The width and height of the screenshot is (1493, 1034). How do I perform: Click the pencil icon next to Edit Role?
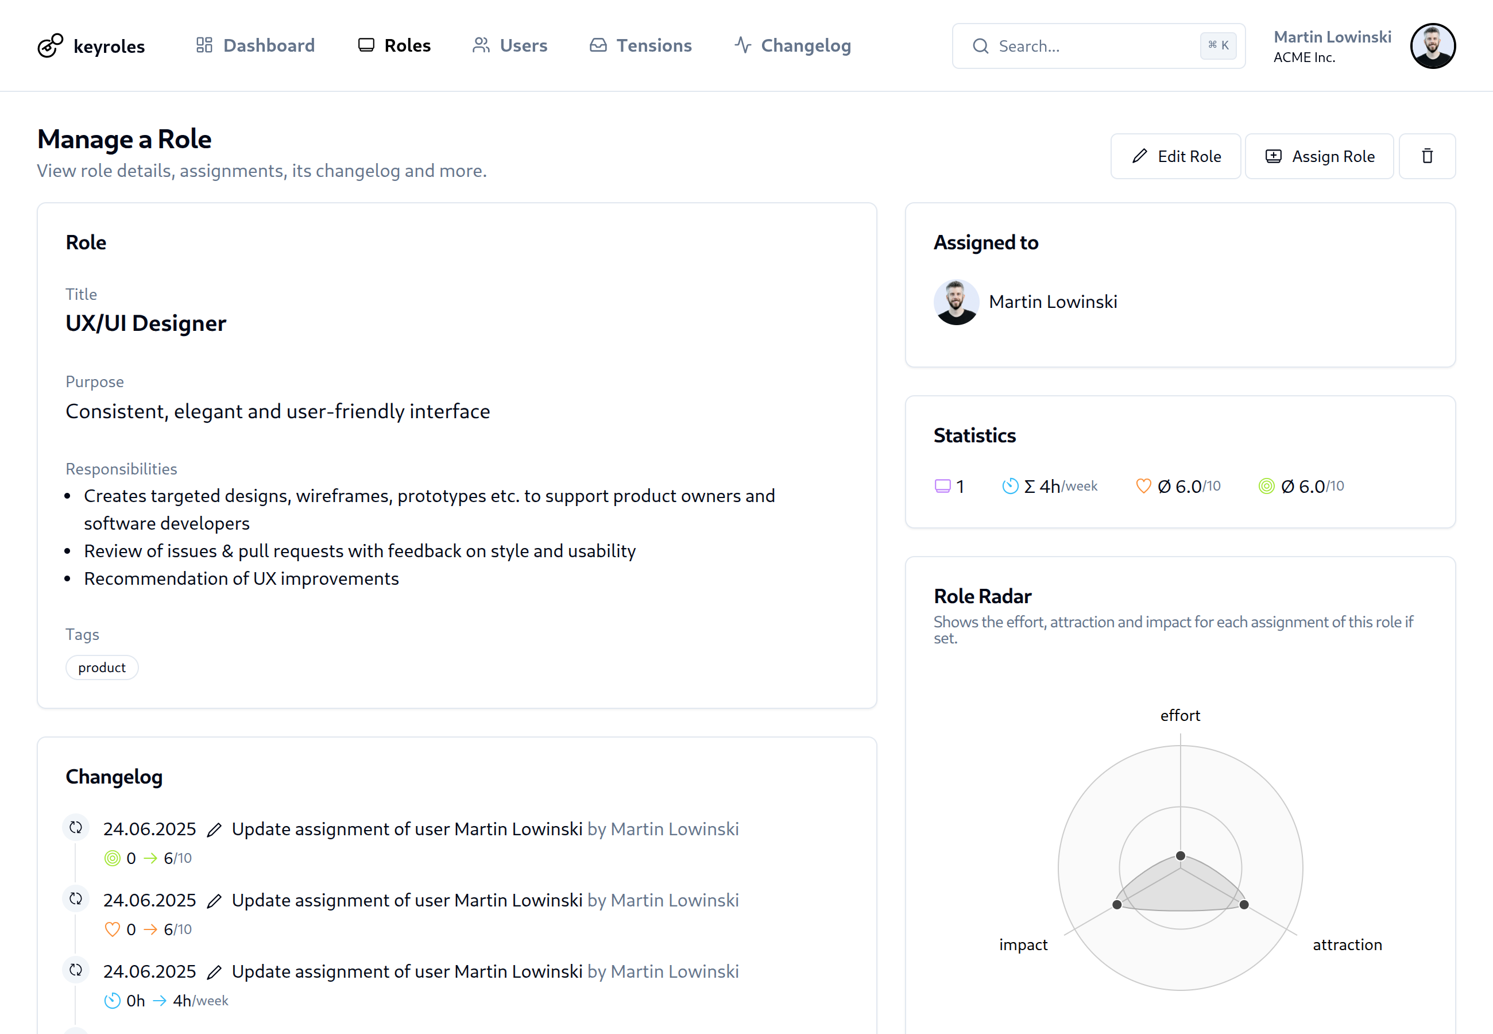point(1139,156)
